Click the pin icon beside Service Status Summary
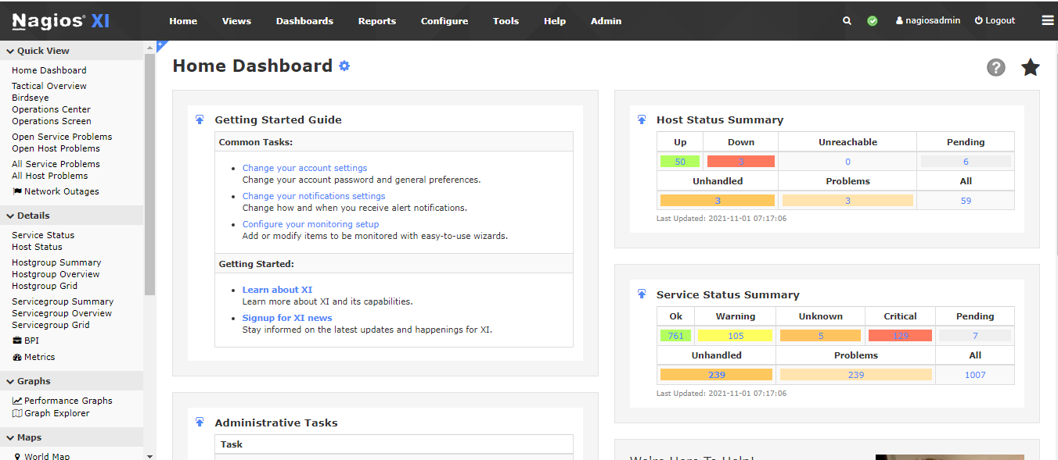Viewport: 1058px width, 460px height. click(x=642, y=294)
